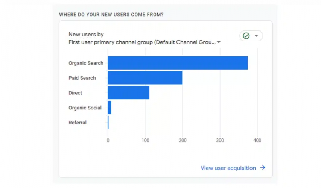Select the Organic Social channel label
Image resolution: width=321 pixels, height=188 pixels.
click(x=85, y=108)
